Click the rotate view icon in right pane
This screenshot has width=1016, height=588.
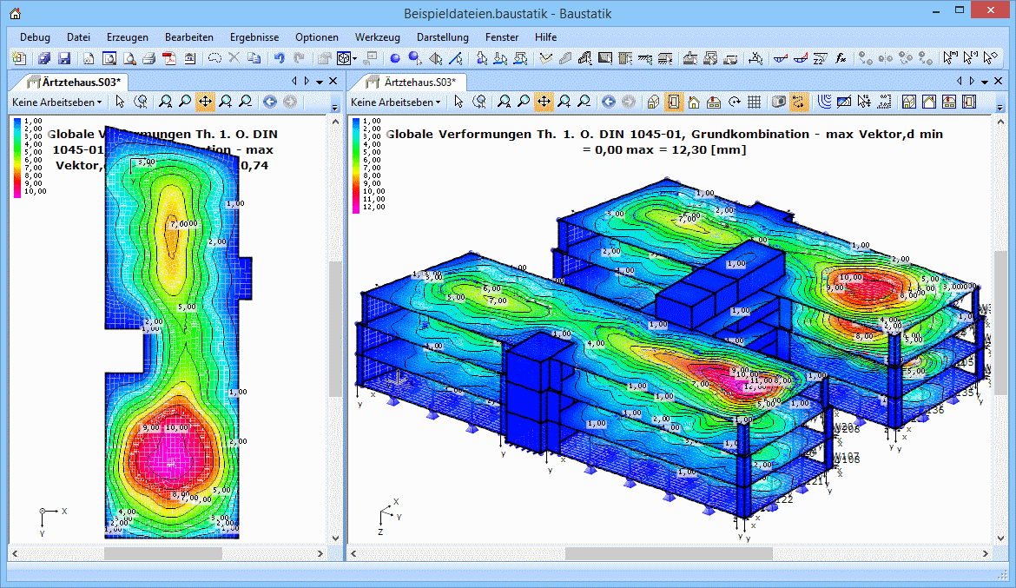pyautogui.click(x=735, y=102)
